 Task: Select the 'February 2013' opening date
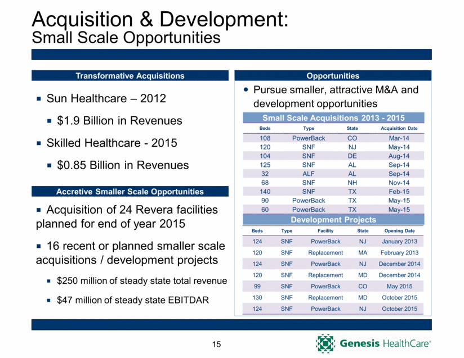[399, 252]
